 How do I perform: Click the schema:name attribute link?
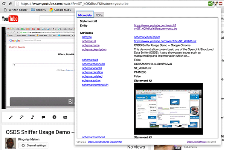click(x=91, y=45)
